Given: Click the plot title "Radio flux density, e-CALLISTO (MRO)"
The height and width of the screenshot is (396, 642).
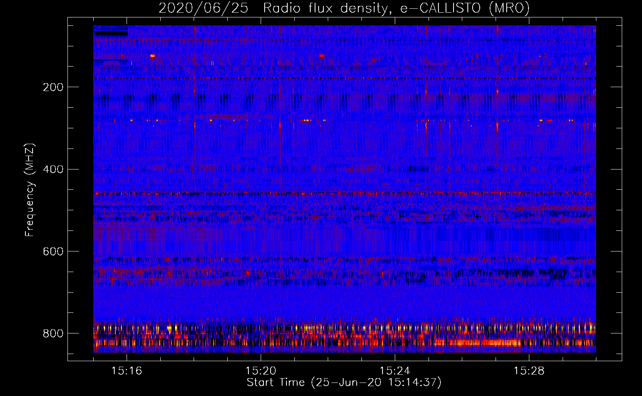Looking at the screenshot, I should pyautogui.click(x=396, y=8).
